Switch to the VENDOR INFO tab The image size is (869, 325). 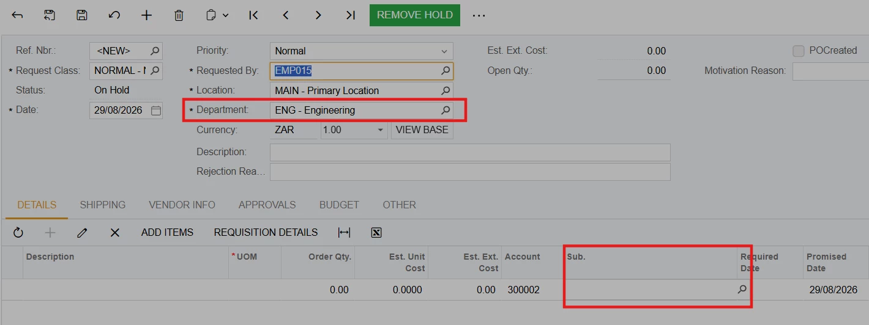pos(182,205)
